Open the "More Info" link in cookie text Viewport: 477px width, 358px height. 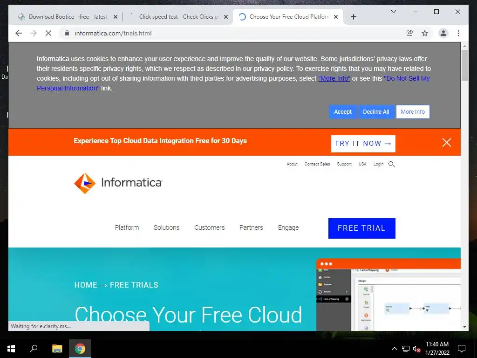[334, 78]
